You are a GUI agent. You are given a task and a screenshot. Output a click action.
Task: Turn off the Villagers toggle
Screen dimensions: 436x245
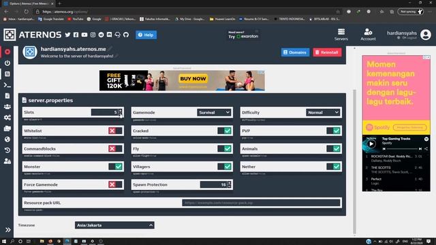[224, 167]
